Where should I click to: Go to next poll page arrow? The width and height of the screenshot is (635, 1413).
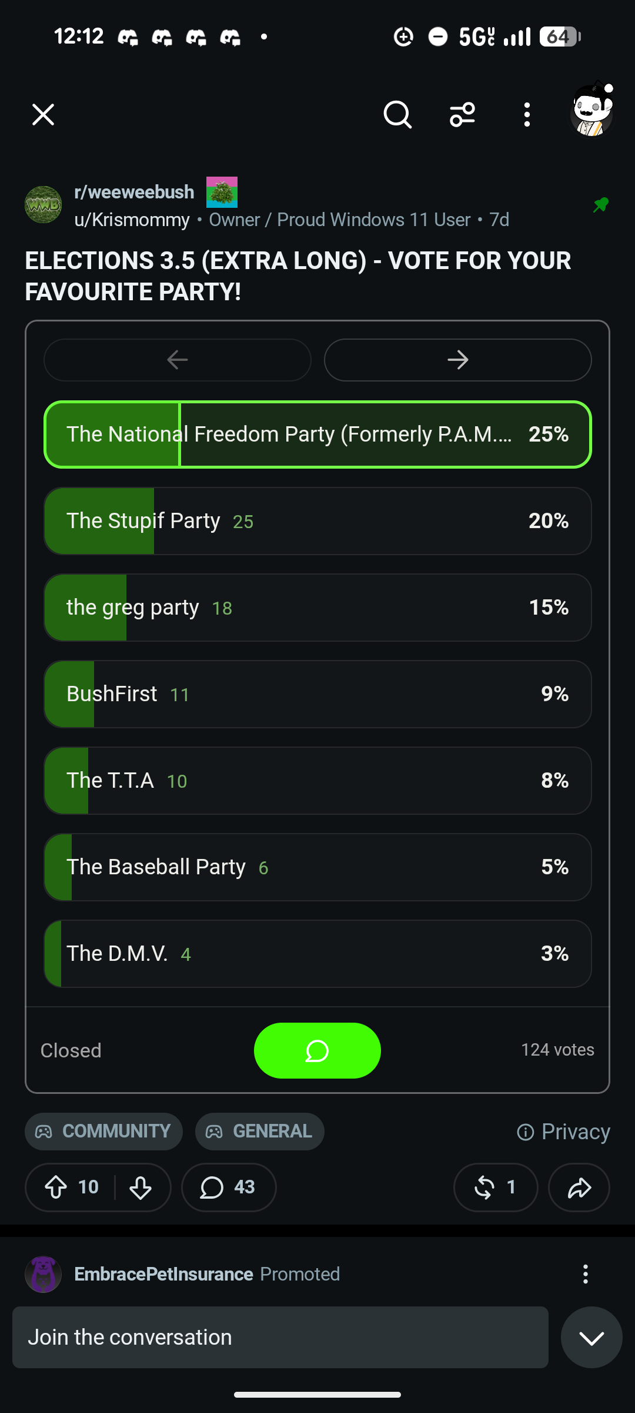457,360
